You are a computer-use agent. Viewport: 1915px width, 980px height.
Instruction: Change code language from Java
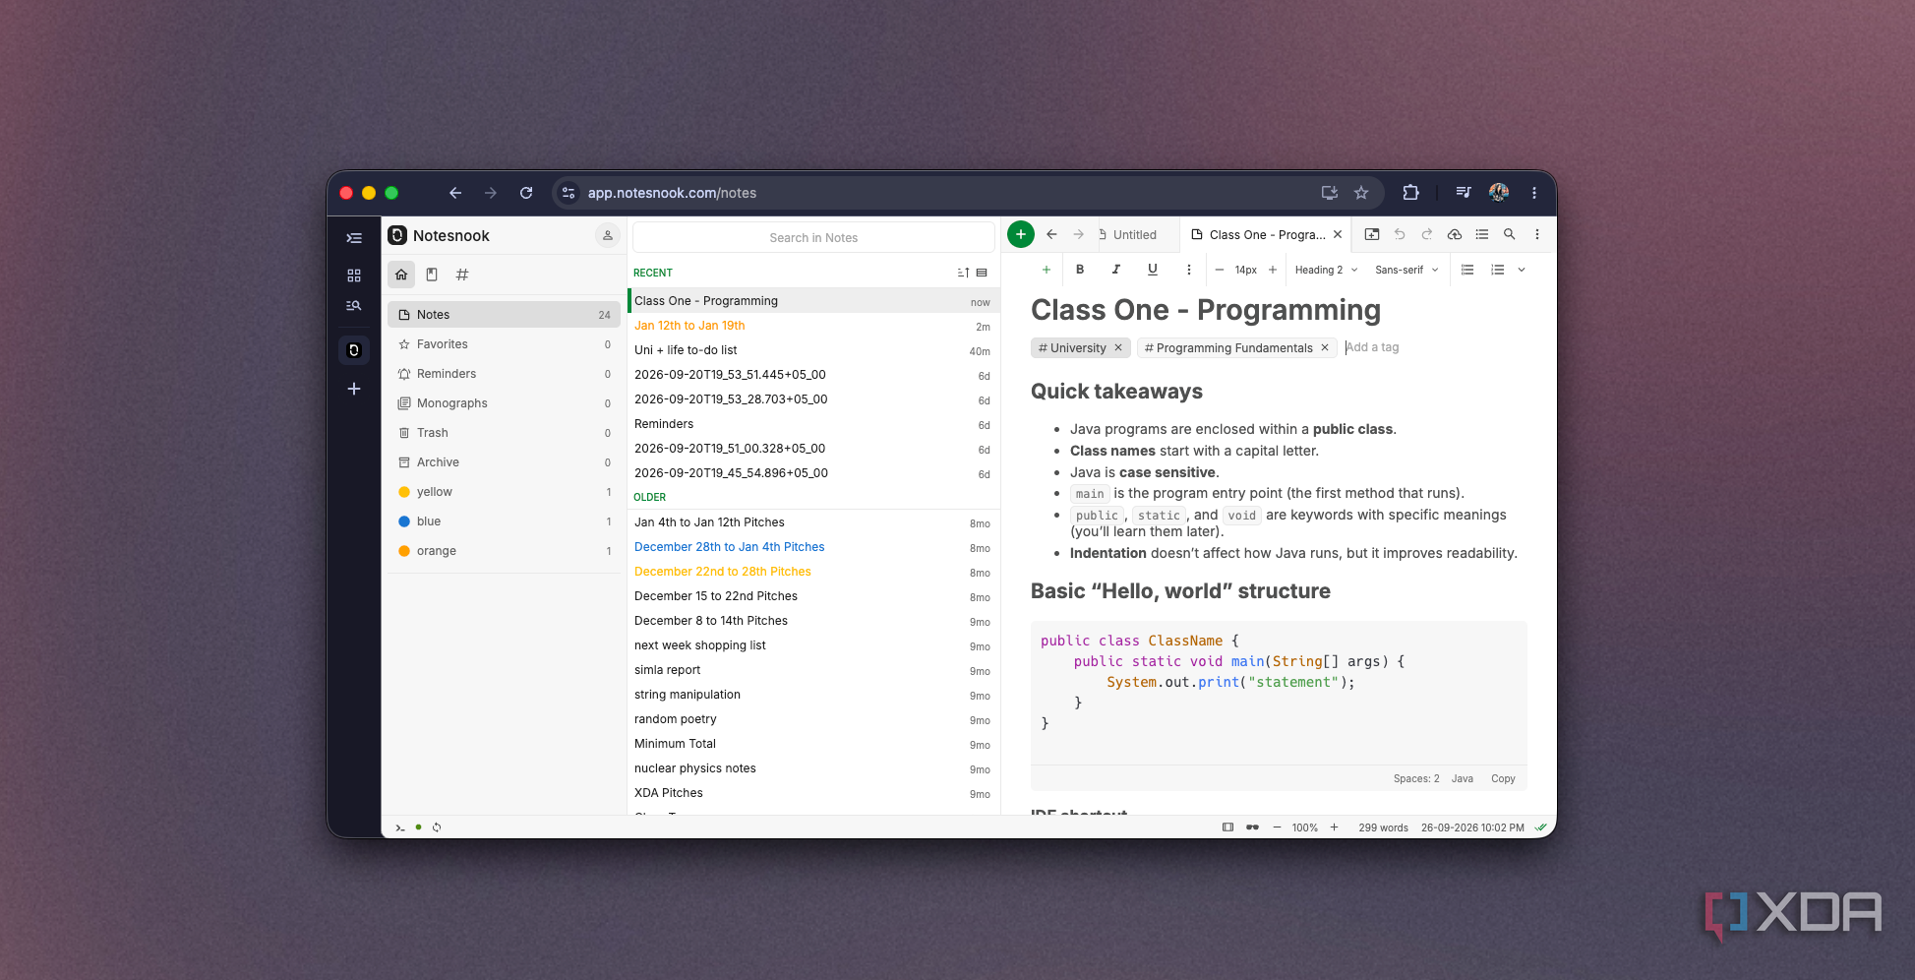tap(1463, 778)
